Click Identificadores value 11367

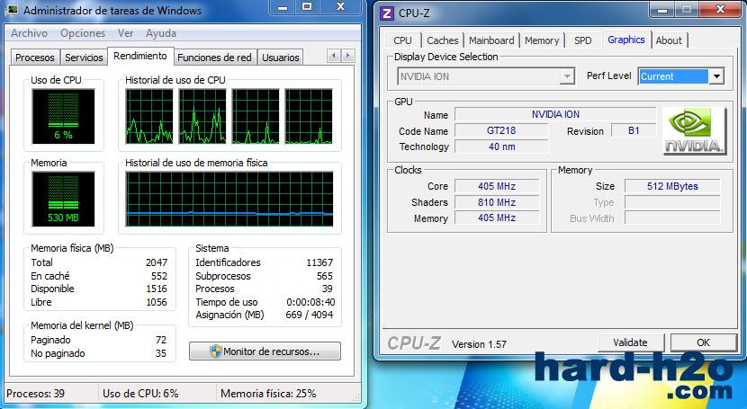[x=319, y=262]
